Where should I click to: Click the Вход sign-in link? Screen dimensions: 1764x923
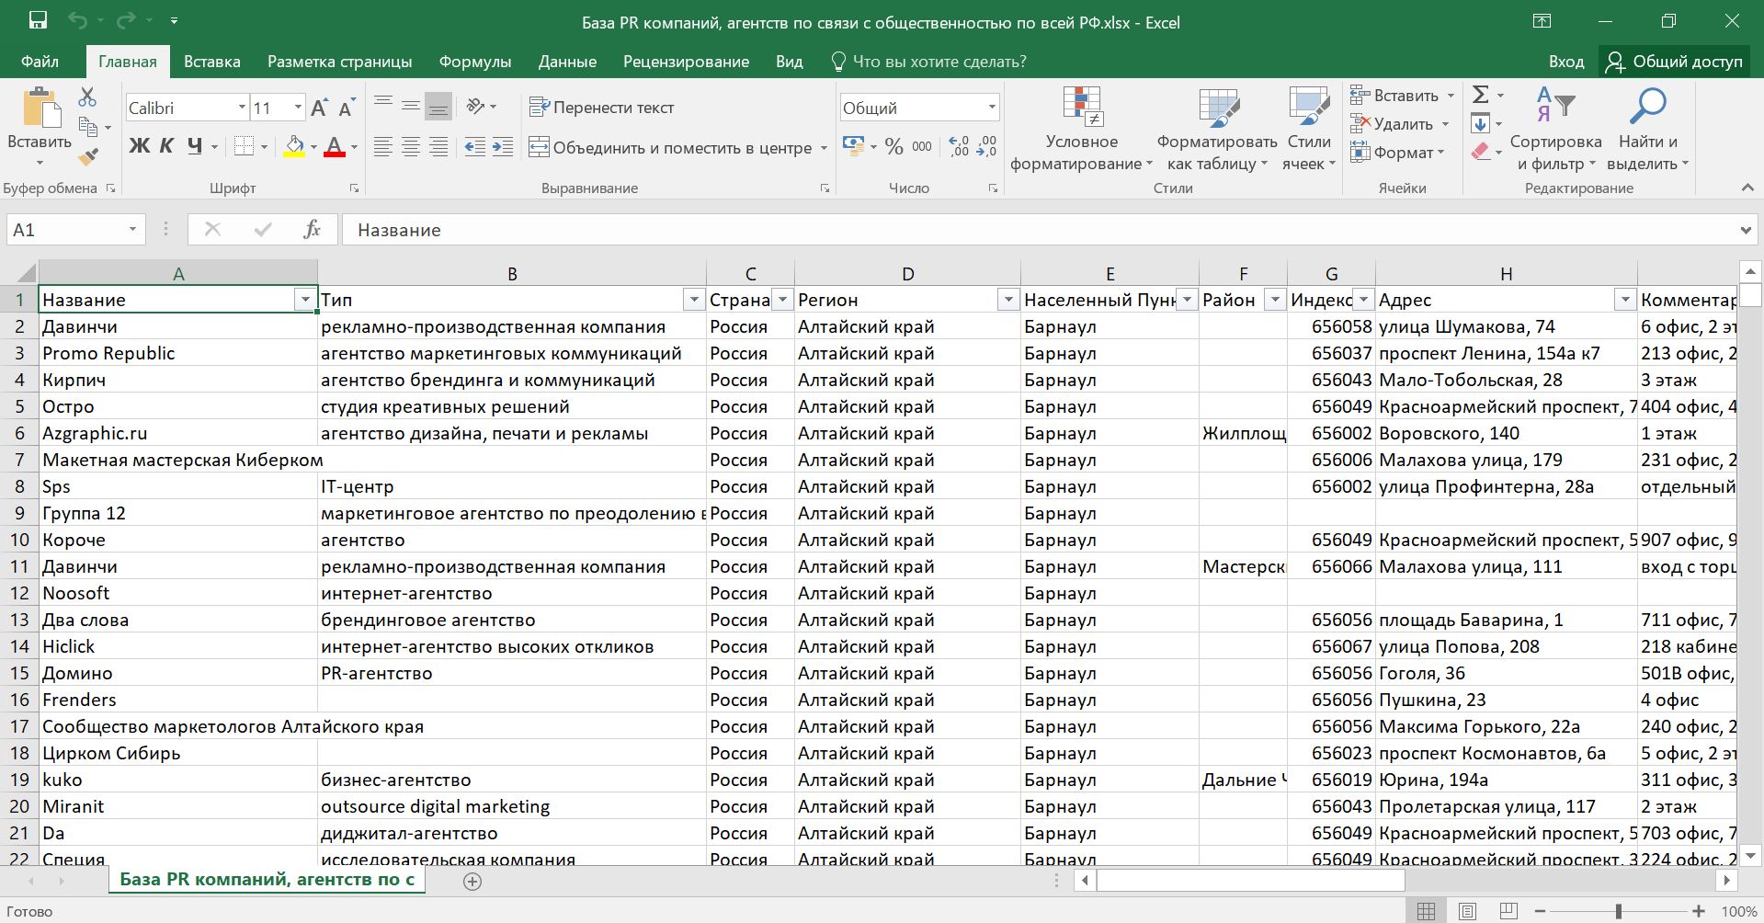[1565, 62]
